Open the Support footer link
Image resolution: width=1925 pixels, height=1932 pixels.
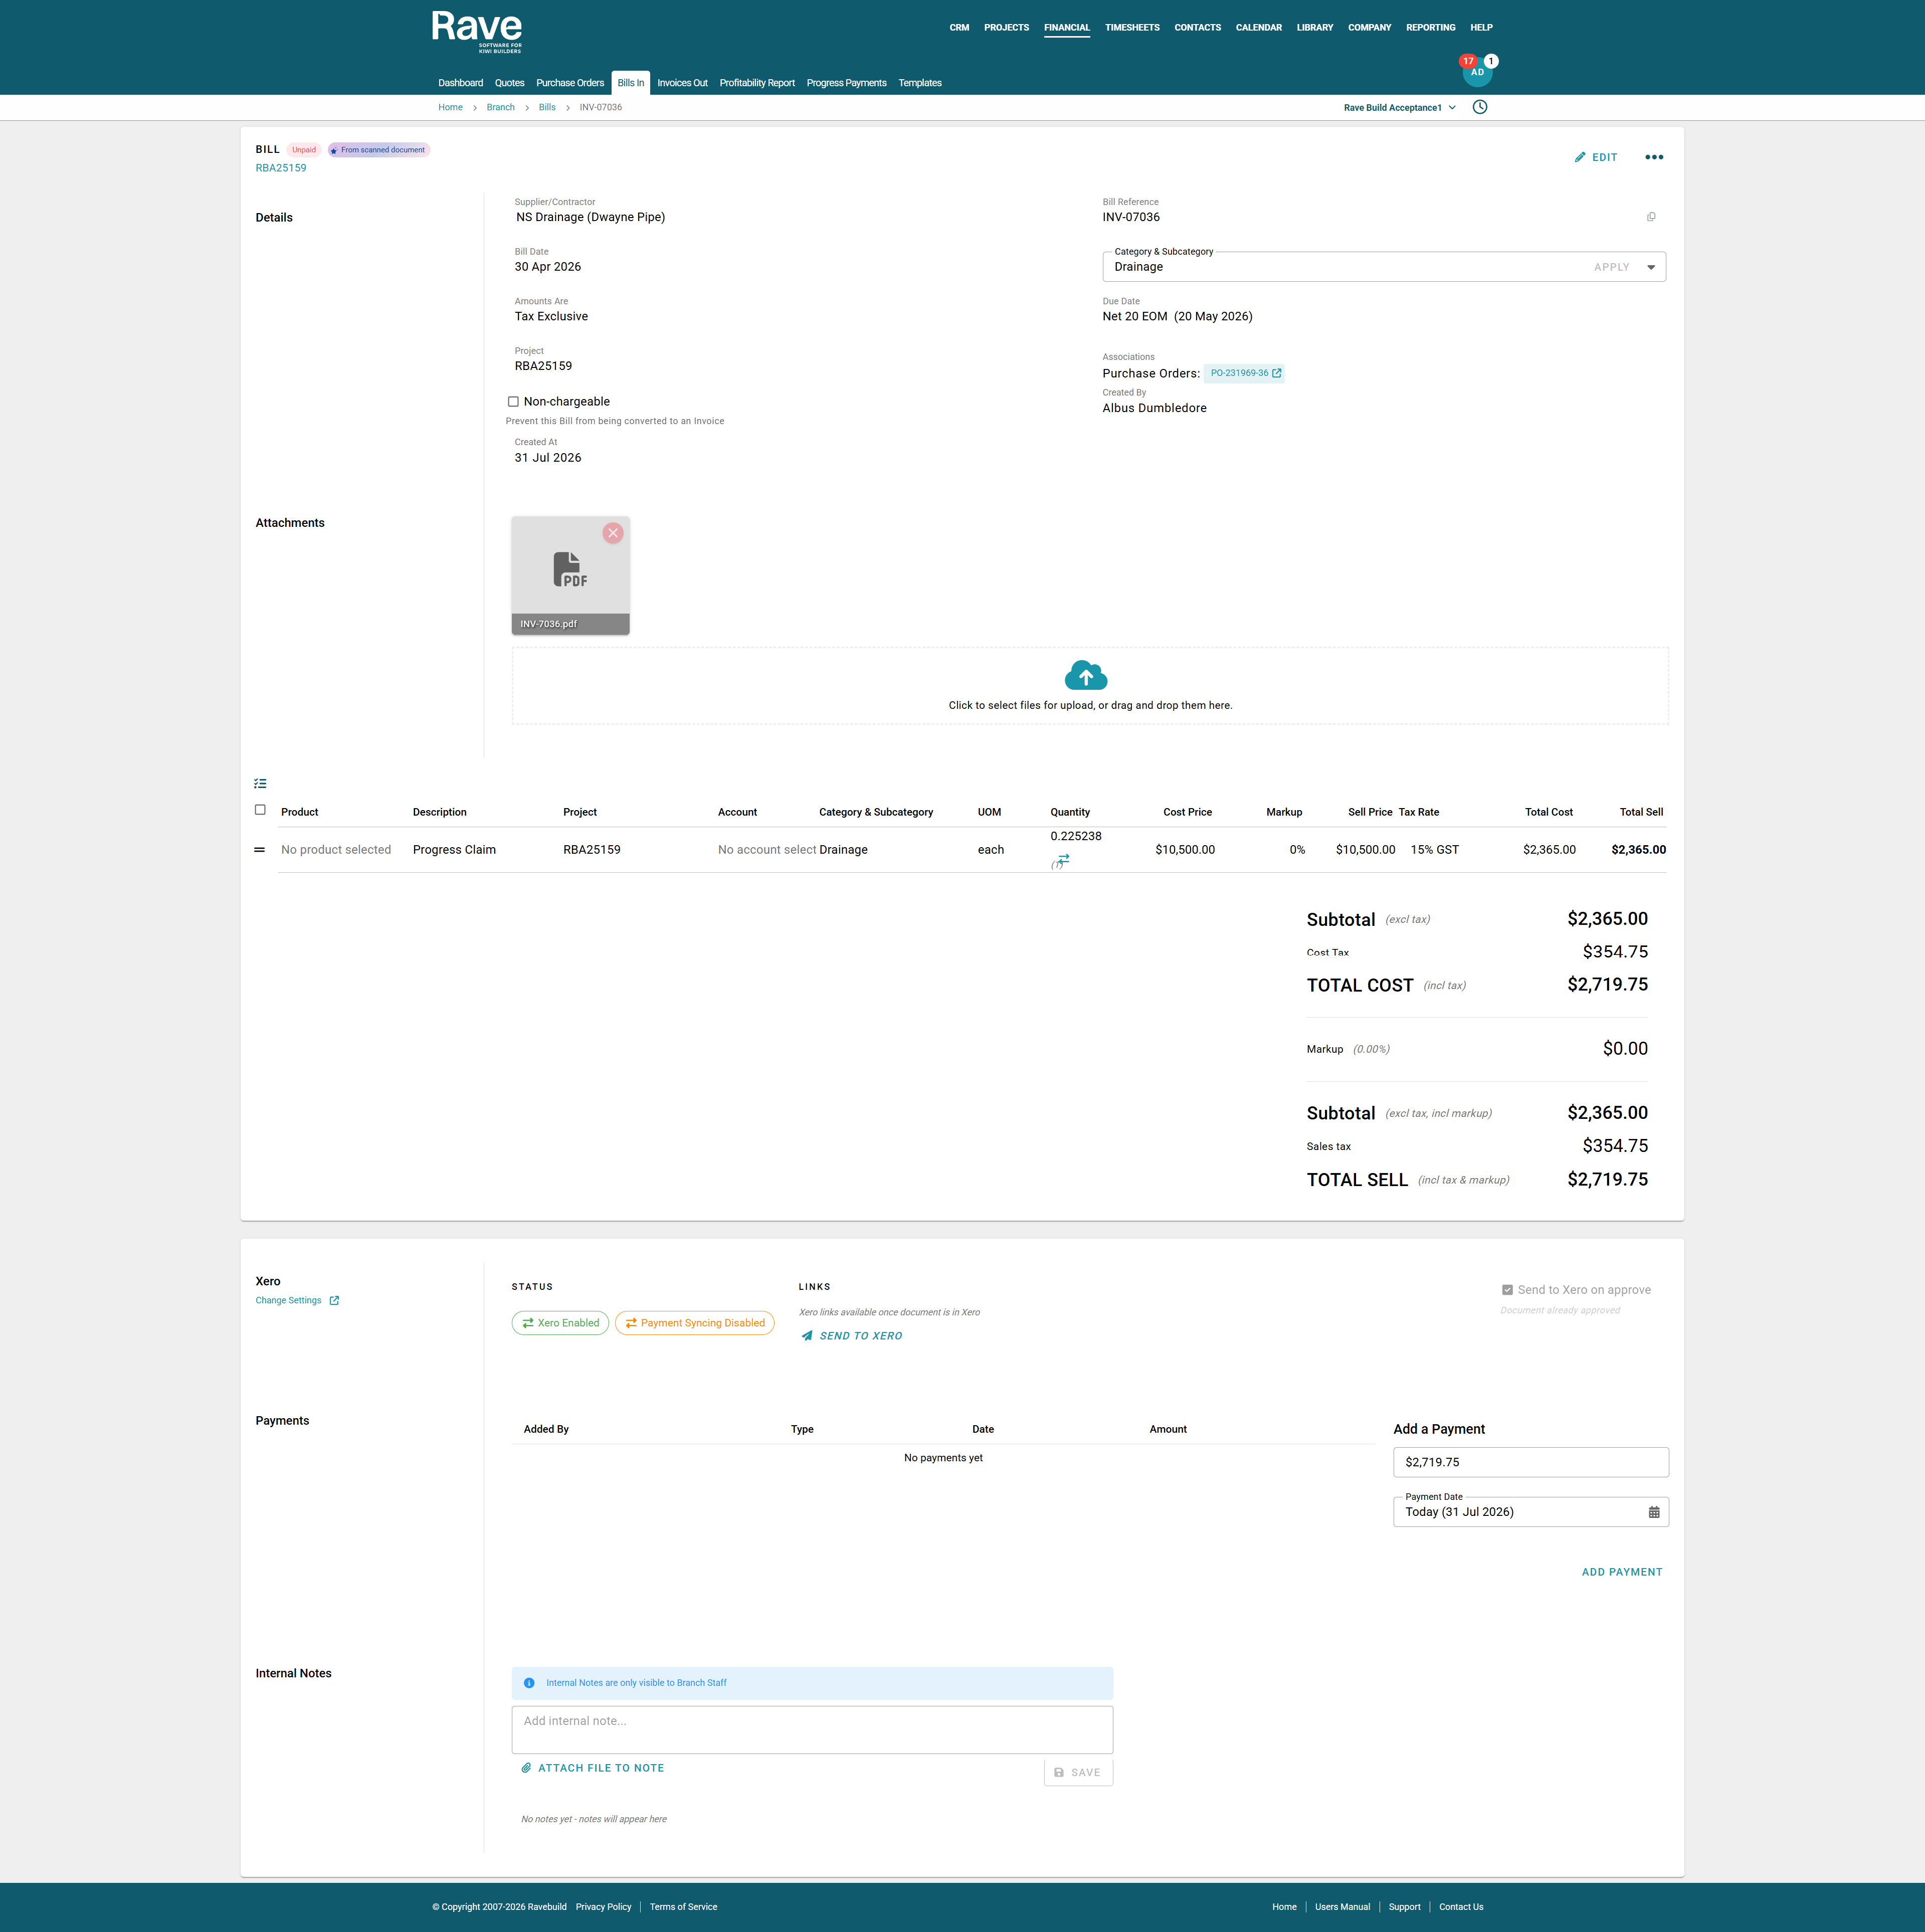[x=1404, y=1907]
